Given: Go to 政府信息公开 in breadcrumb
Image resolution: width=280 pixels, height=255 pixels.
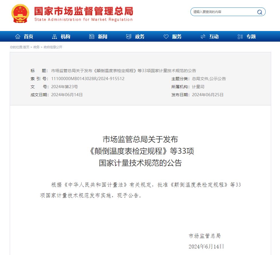Looking at the screenshot, I should point(53,47).
